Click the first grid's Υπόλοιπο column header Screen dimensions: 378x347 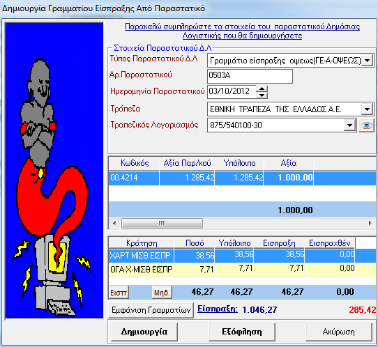tap(239, 164)
